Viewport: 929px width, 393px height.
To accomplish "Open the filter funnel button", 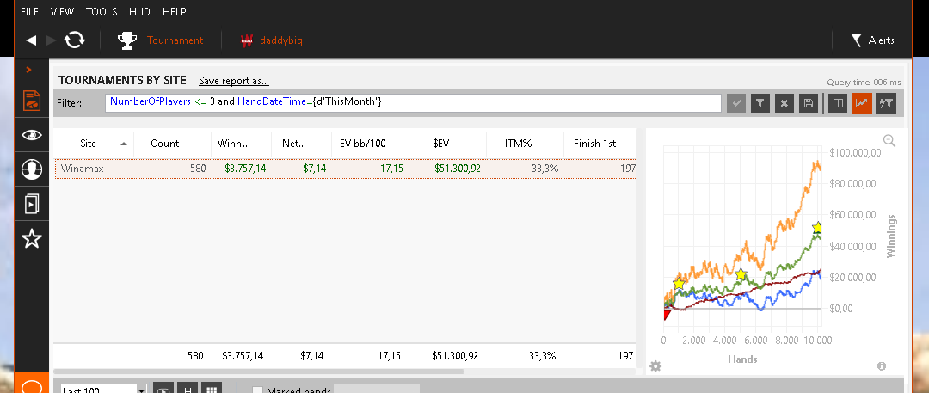I will [x=760, y=103].
